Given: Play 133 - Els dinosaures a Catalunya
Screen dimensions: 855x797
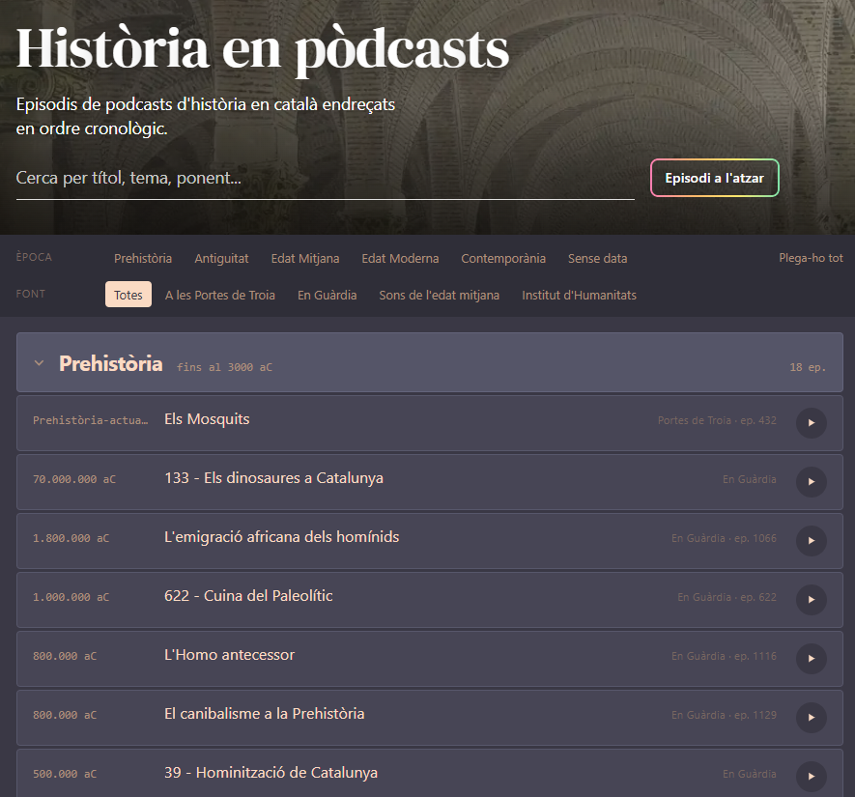Looking at the screenshot, I should (811, 482).
